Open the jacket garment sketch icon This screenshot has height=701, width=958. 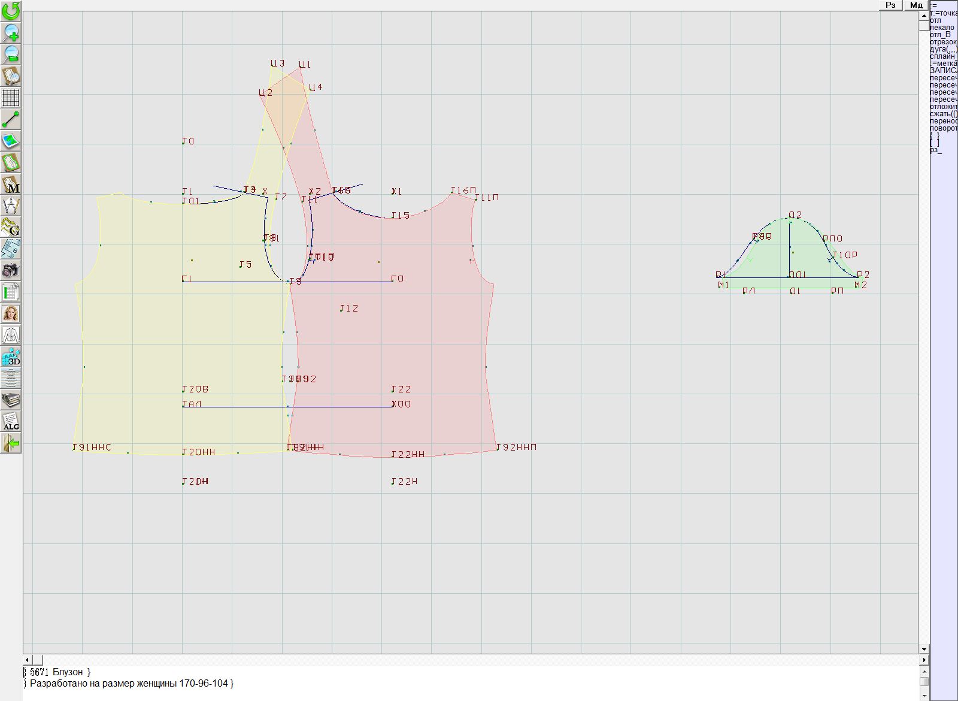pos(11,335)
